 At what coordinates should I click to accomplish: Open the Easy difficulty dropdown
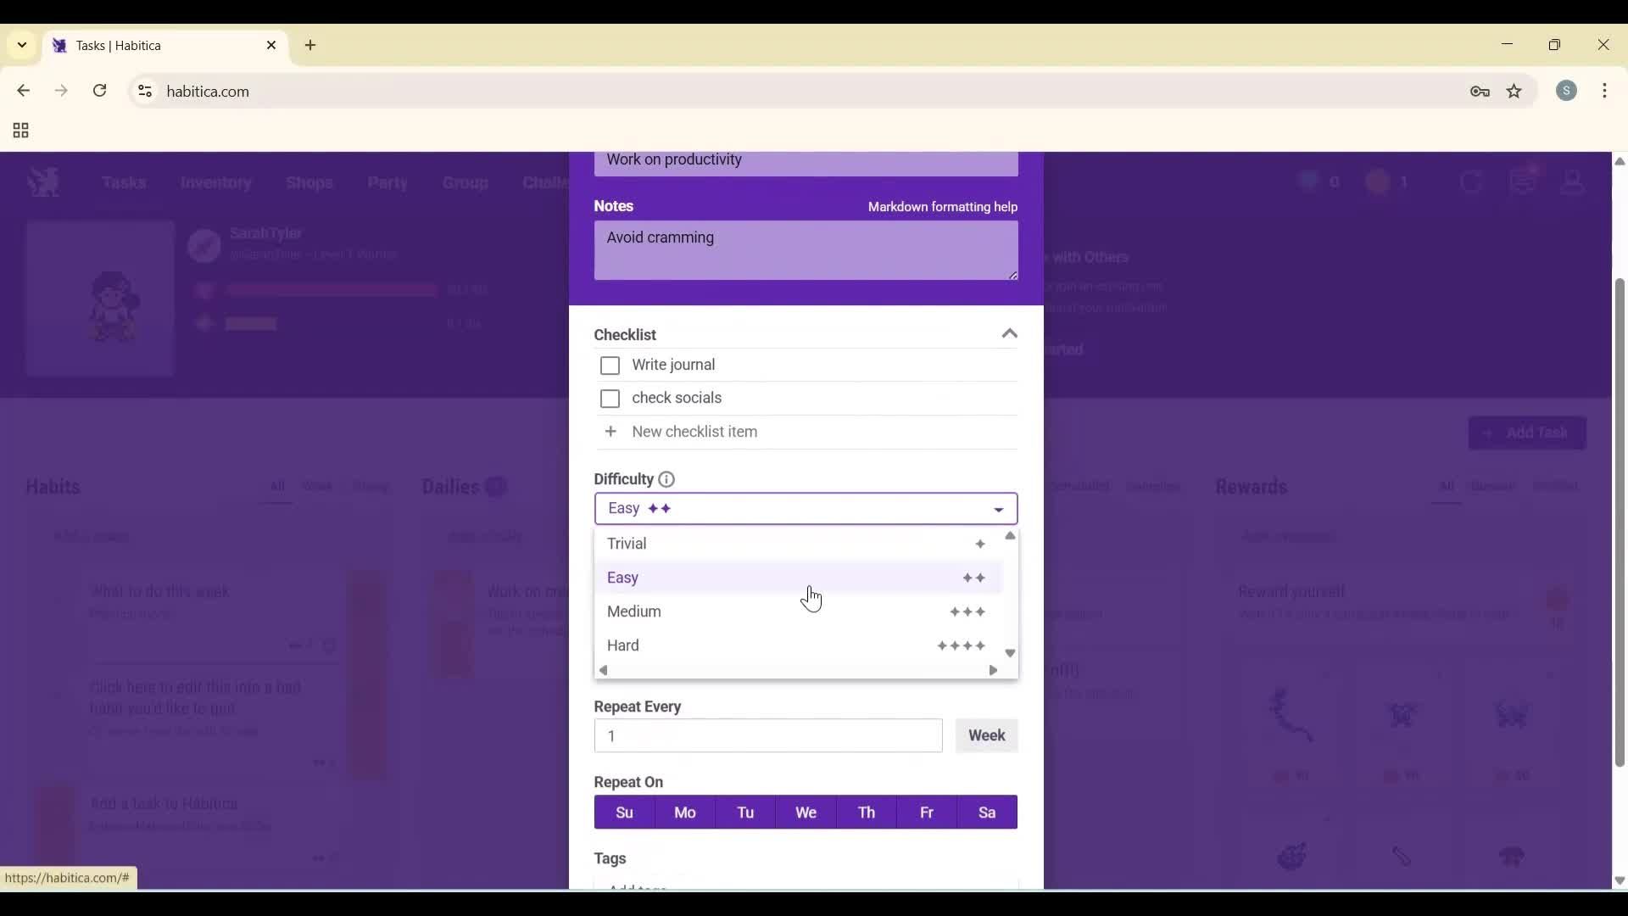(x=806, y=508)
